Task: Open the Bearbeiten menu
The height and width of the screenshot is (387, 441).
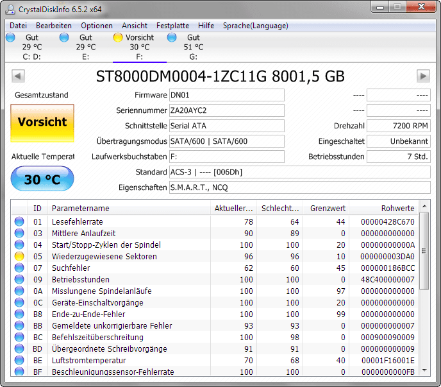Action: [54, 26]
